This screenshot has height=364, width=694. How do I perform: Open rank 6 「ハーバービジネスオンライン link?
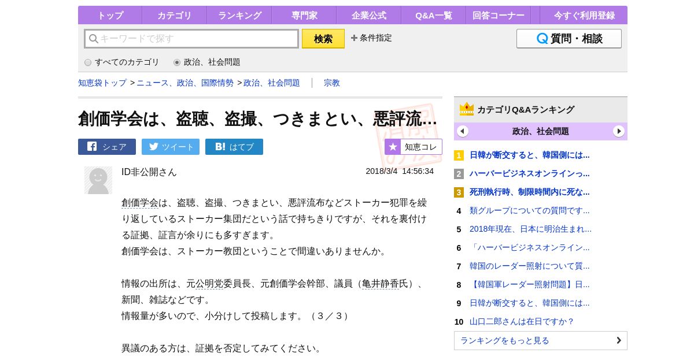530,247
